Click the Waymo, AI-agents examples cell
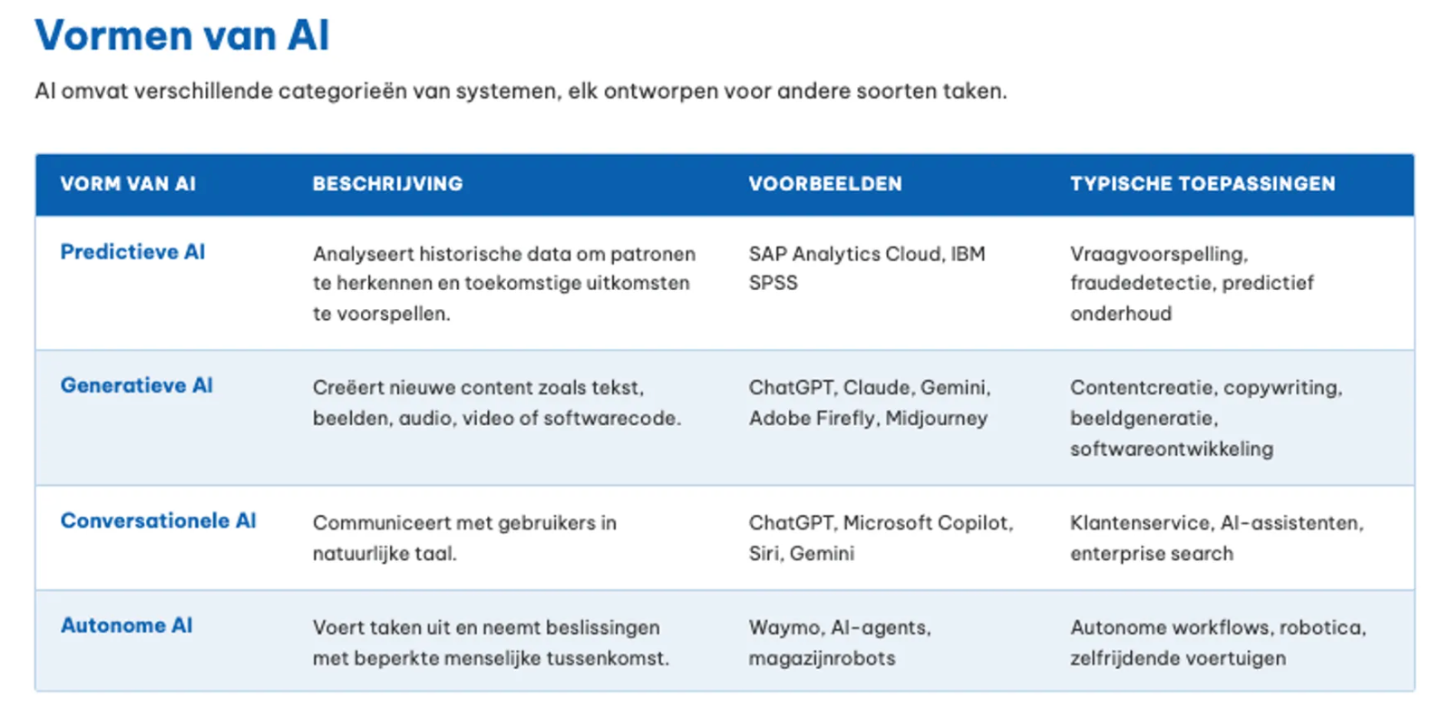1451x727 pixels. coord(840,643)
